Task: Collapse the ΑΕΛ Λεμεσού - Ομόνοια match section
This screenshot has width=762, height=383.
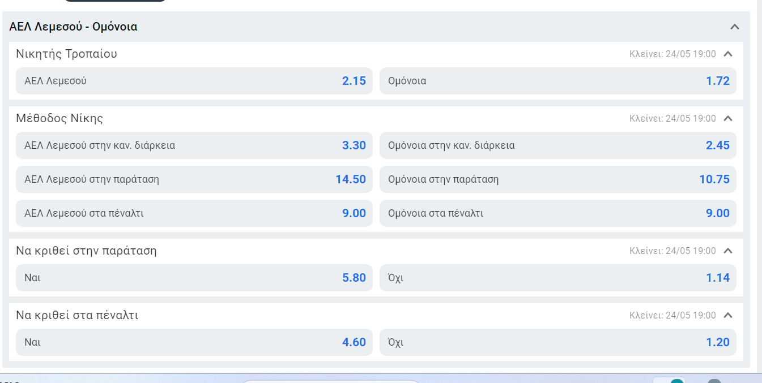Action: (x=735, y=27)
